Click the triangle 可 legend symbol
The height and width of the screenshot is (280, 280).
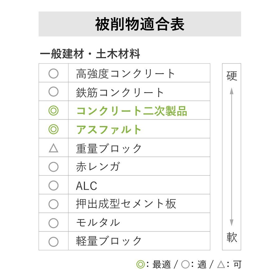point(221,265)
